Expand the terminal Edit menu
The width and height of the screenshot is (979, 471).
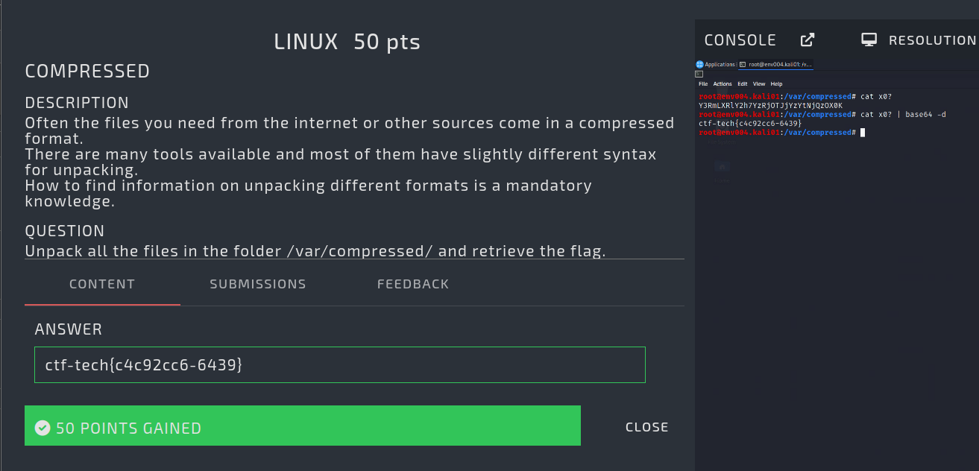click(x=743, y=84)
